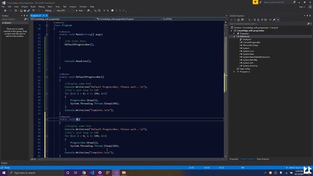313x176 pixels.
Task: Pin the Toolbox panel with the pin icon
Action: point(24,16)
